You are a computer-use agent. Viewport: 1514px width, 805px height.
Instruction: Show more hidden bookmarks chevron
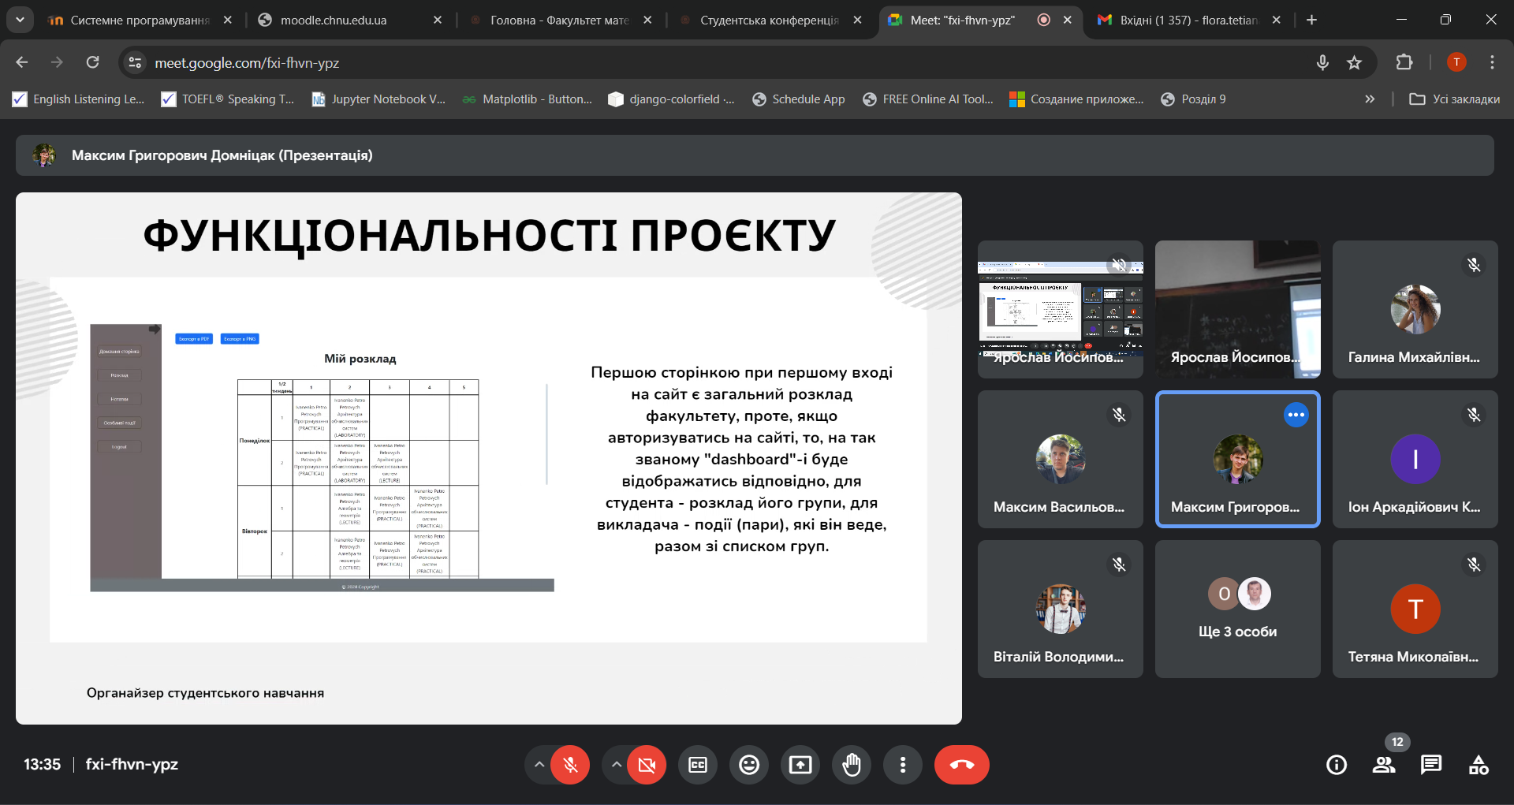[x=1370, y=99]
